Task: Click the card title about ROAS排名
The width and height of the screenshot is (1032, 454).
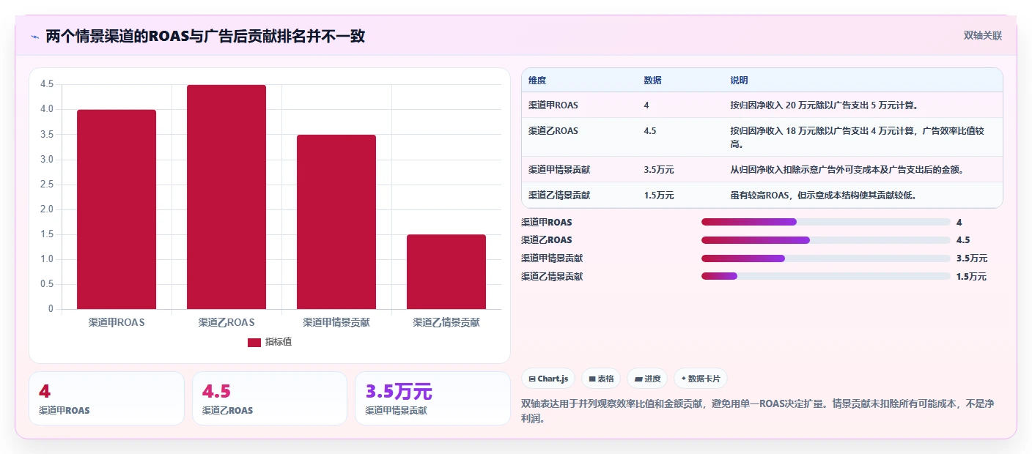Action: tap(205, 36)
